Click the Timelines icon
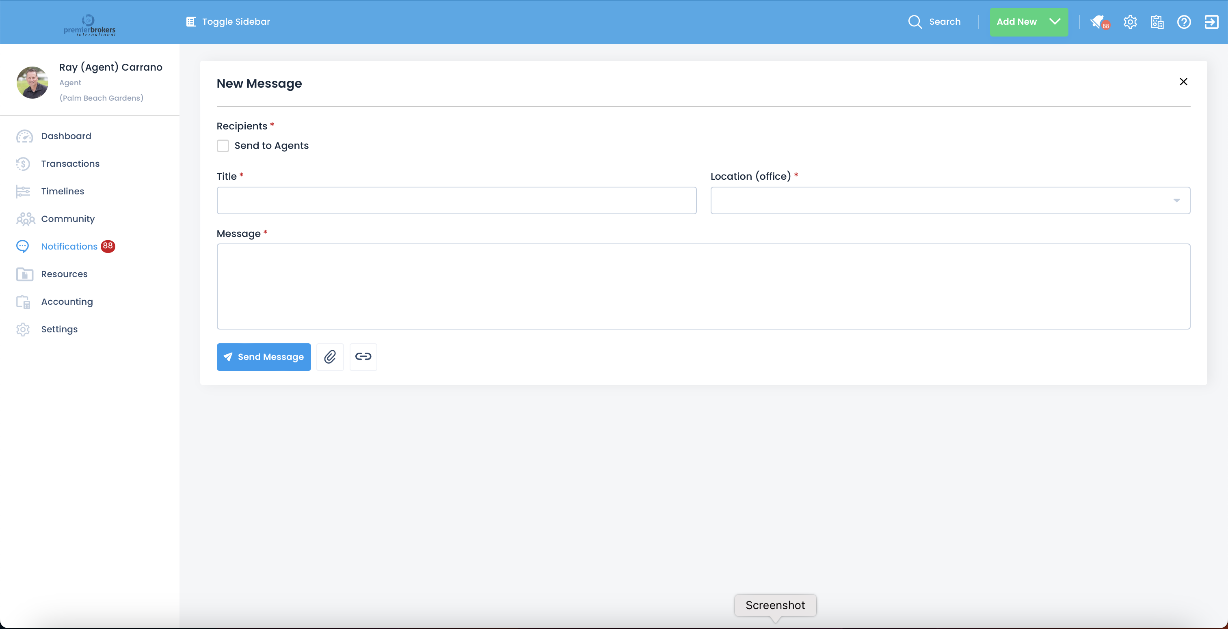 23,192
